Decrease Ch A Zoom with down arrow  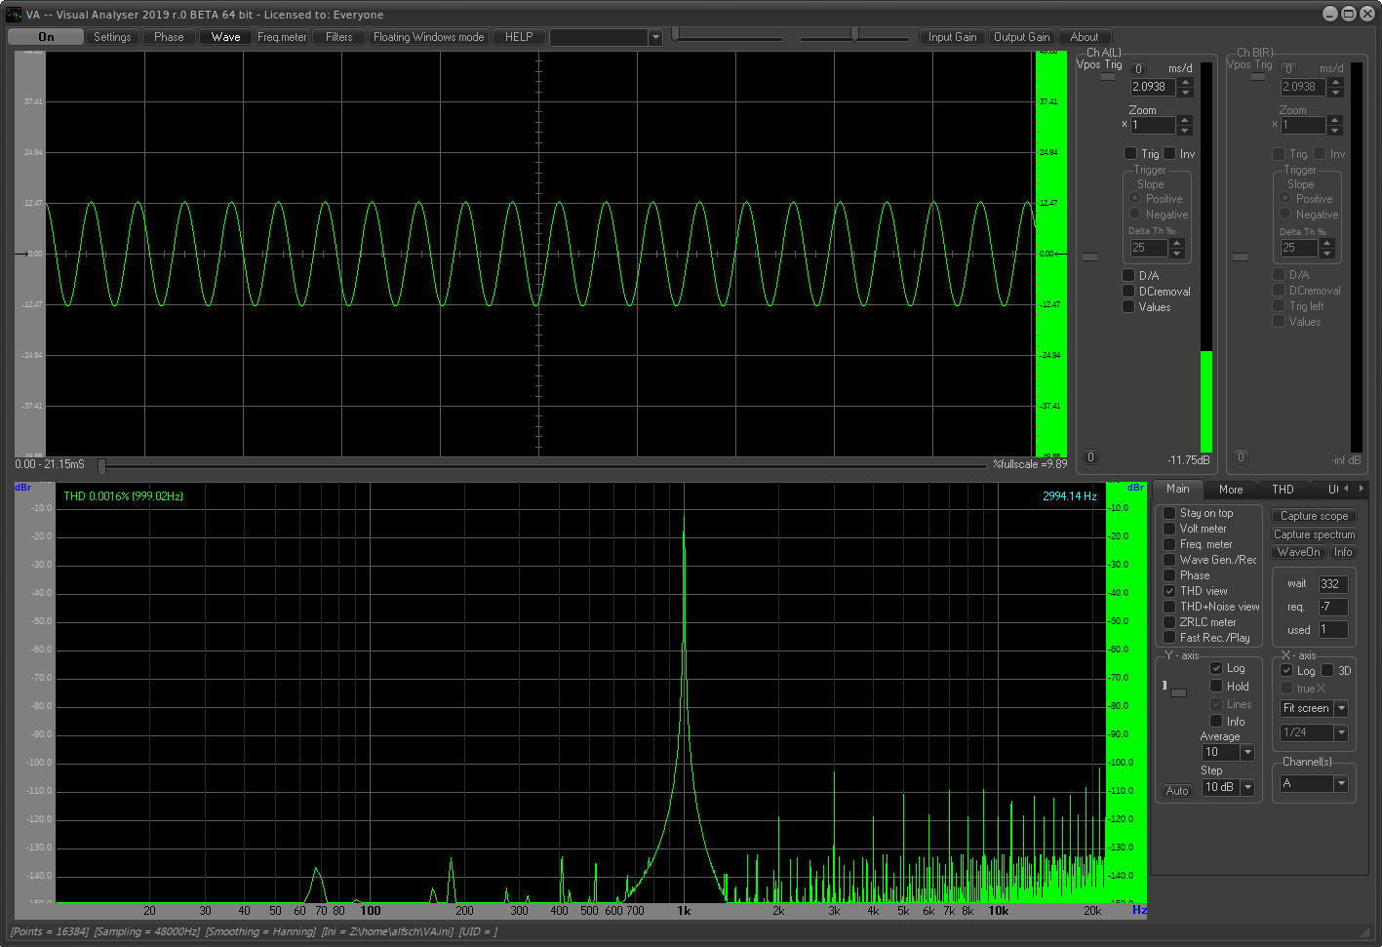pos(1185,130)
